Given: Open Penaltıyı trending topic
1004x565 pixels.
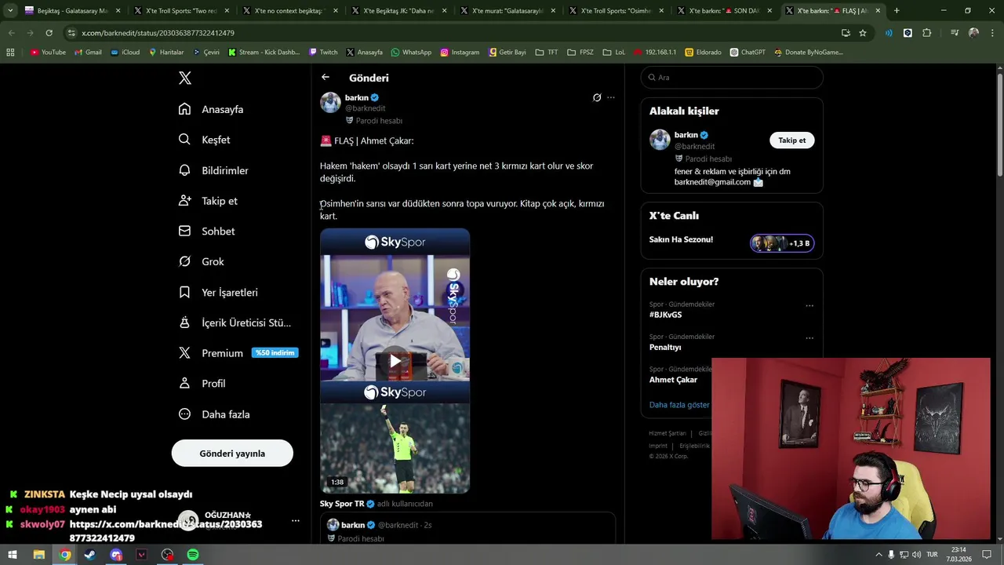Looking at the screenshot, I should (x=665, y=347).
